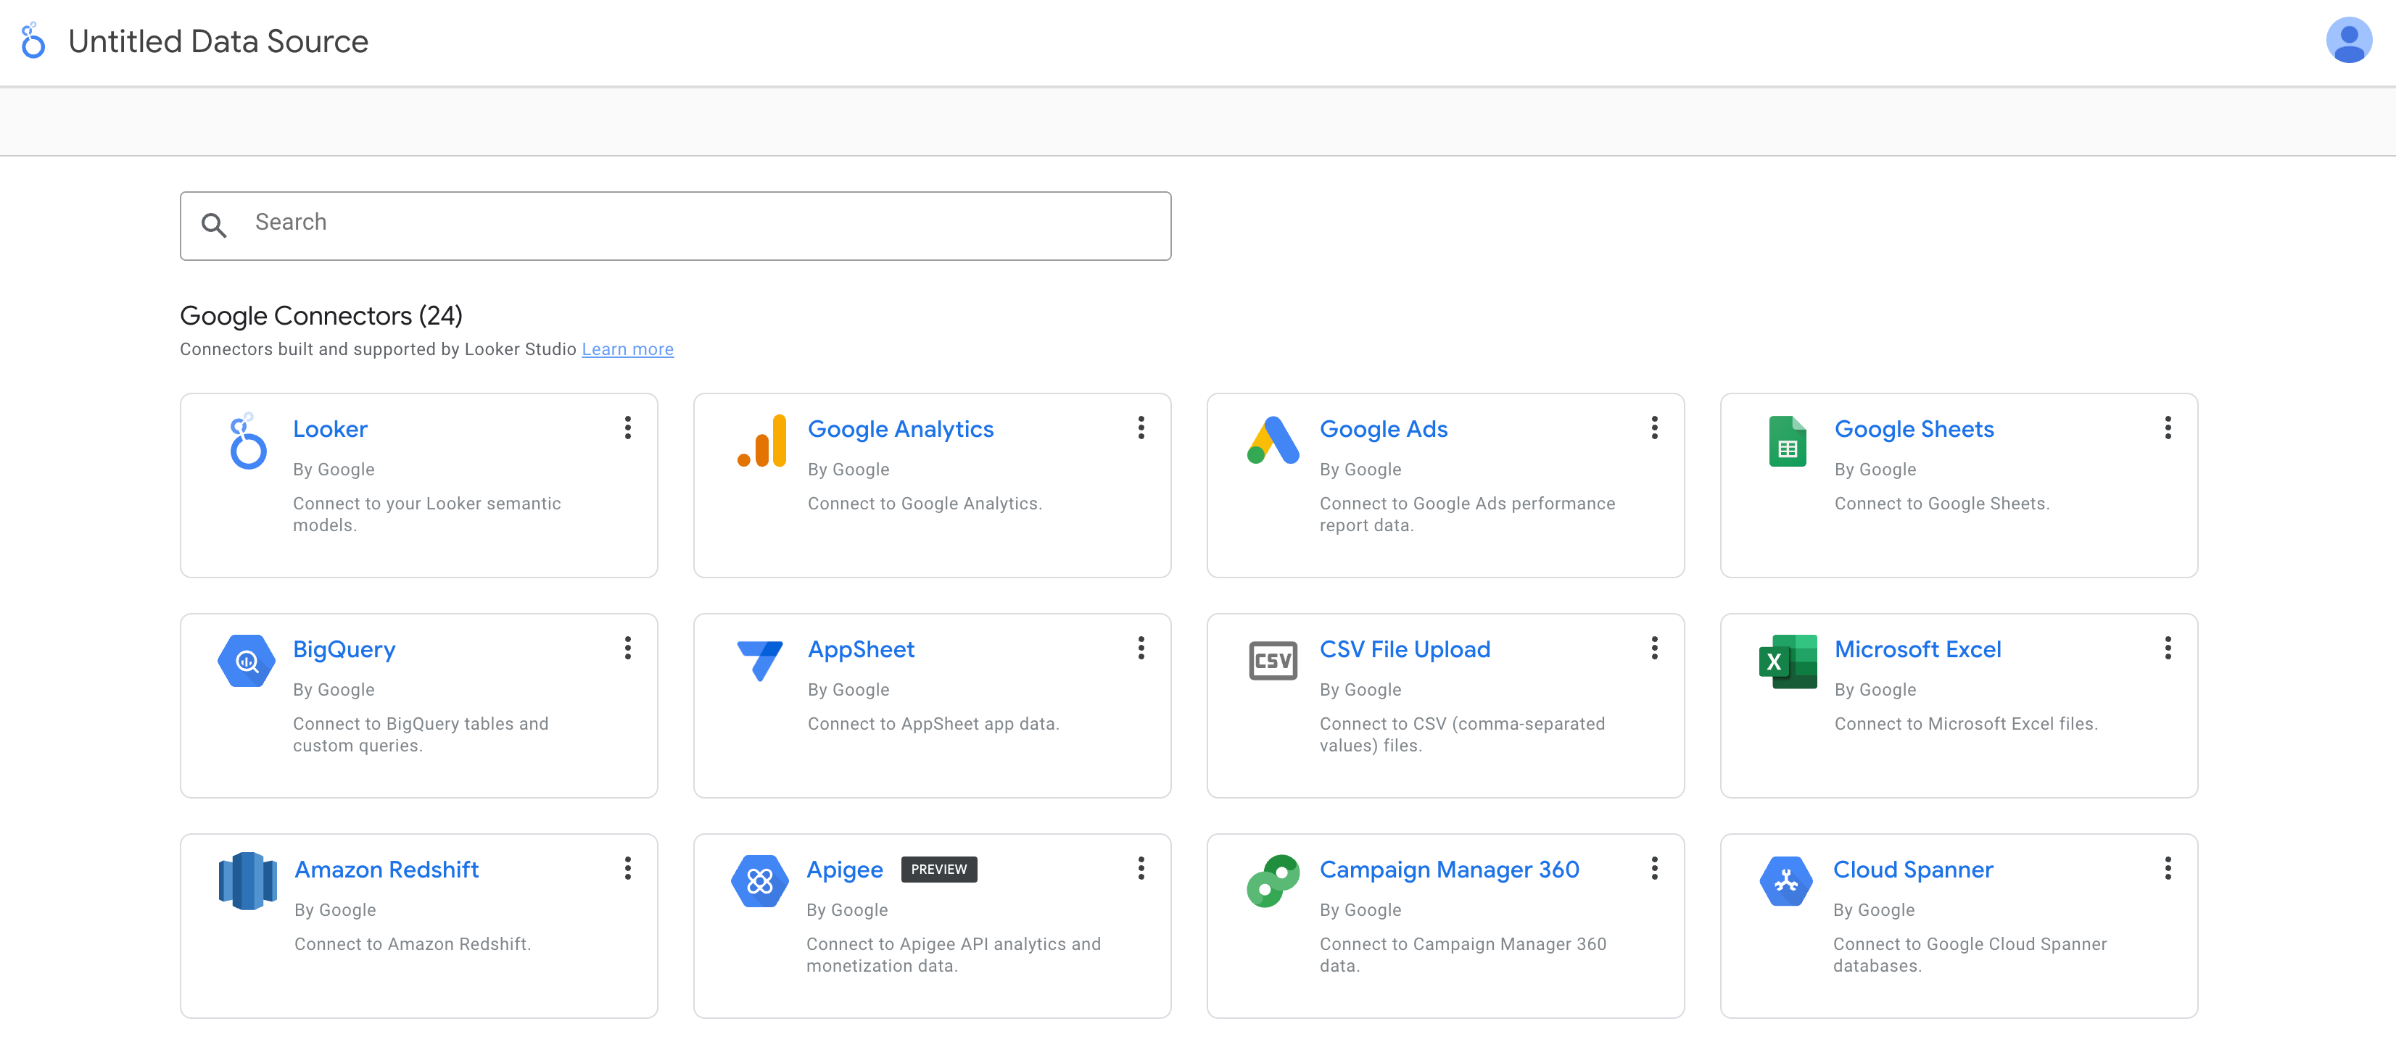This screenshot has width=2396, height=1042.
Task: Click the Google Analytics bar-chart icon
Action: 761,441
